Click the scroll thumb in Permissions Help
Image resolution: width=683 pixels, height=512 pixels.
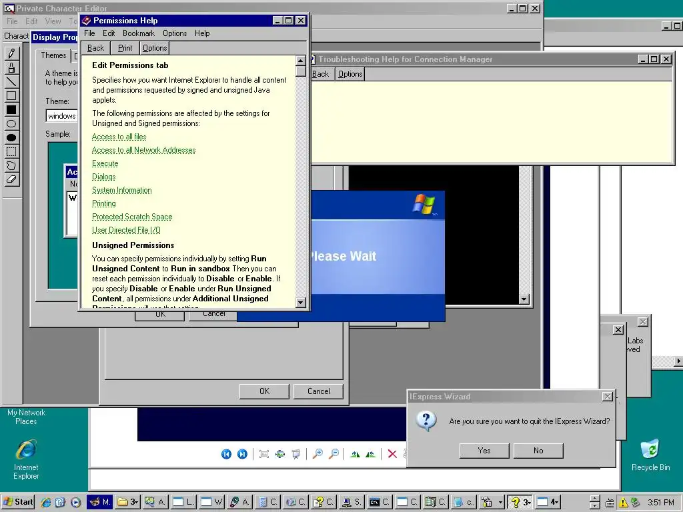coord(301,71)
